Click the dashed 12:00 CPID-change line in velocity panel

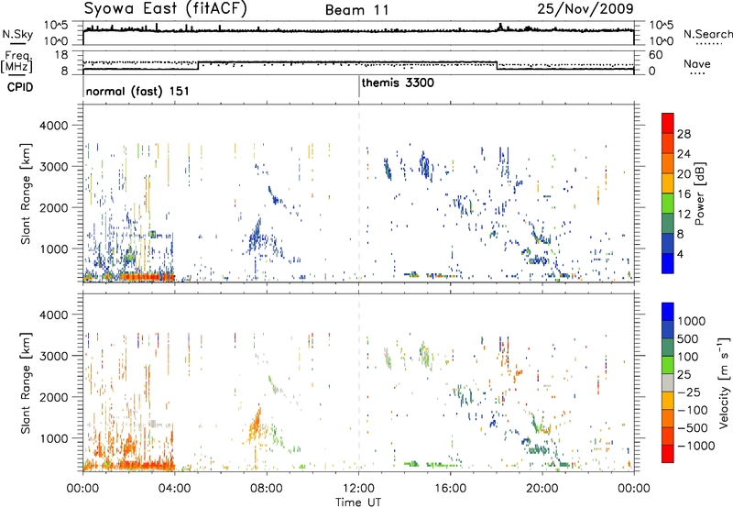coord(359,382)
